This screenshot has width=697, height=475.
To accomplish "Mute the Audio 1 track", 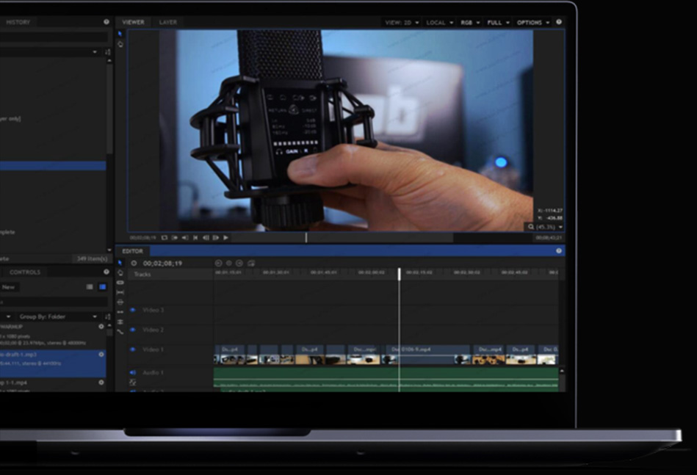I will tap(133, 373).
